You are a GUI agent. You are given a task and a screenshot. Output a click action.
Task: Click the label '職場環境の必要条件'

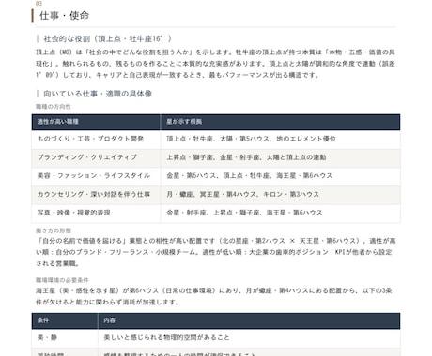62,280
